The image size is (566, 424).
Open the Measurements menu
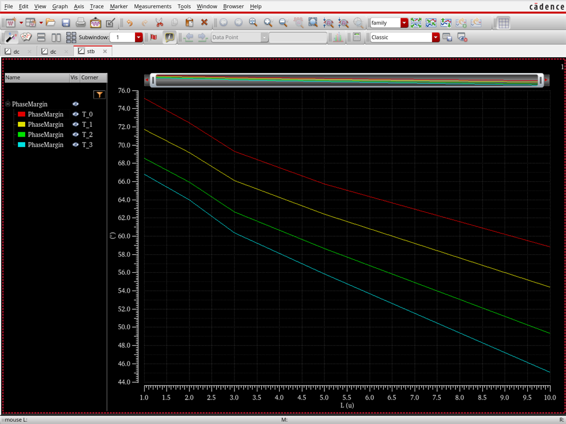tap(152, 7)
